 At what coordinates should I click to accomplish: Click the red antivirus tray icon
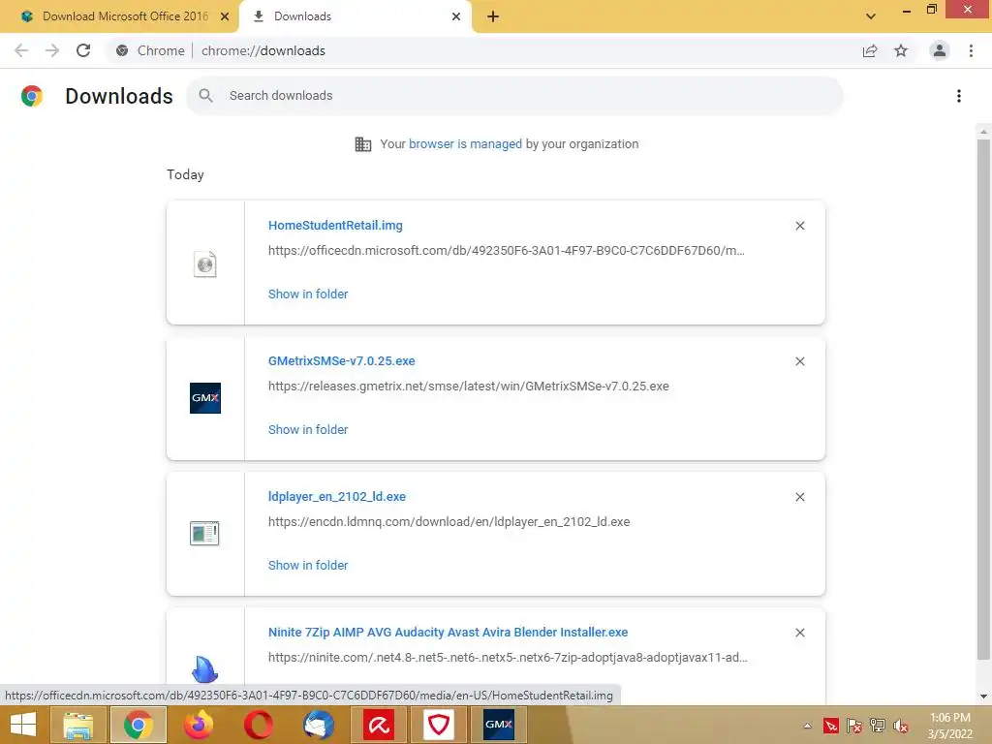coord(831,726)
